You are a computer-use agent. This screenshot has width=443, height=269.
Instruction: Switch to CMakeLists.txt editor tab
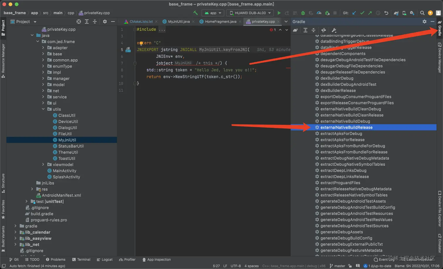click(x=141, y=22)
